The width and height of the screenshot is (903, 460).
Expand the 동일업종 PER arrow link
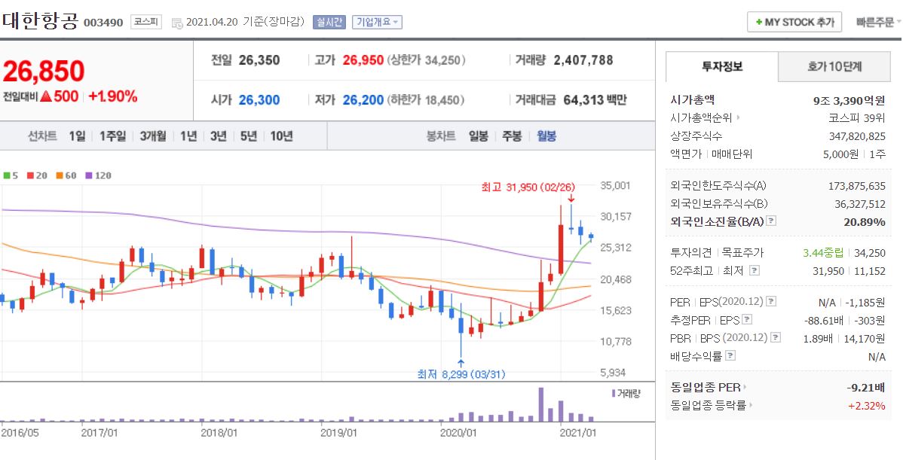(745, 388)
